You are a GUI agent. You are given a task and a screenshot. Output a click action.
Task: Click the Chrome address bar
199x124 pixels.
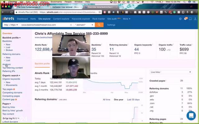pyautogui.click(x=58, y=12)
